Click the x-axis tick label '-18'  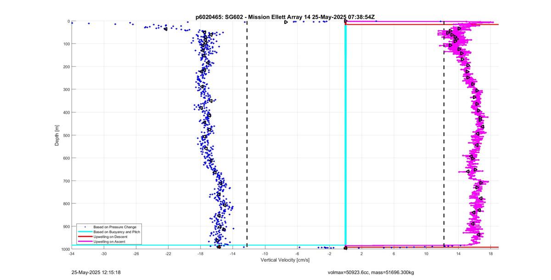click(x=200, y=253)
